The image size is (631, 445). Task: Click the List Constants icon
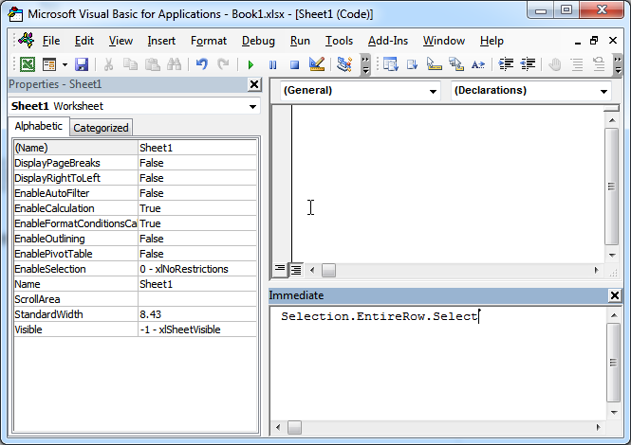[x=412, y=64]
